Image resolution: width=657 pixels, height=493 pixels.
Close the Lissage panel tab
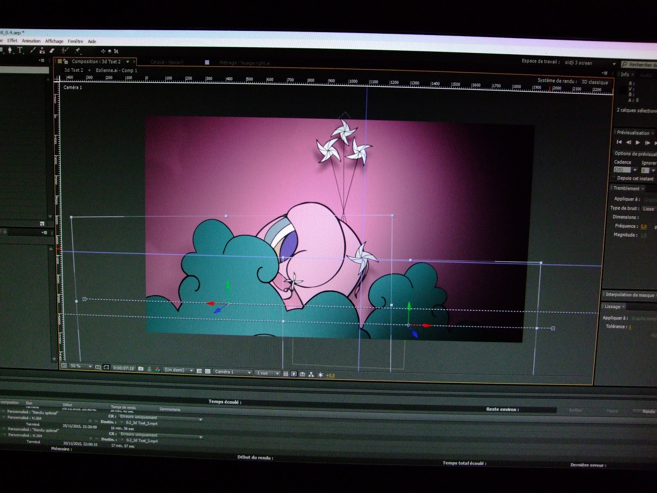[x=623, y=306]
